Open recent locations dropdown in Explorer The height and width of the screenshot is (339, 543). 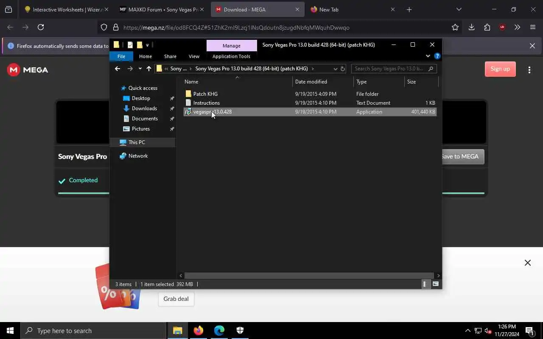coord(140,69)
